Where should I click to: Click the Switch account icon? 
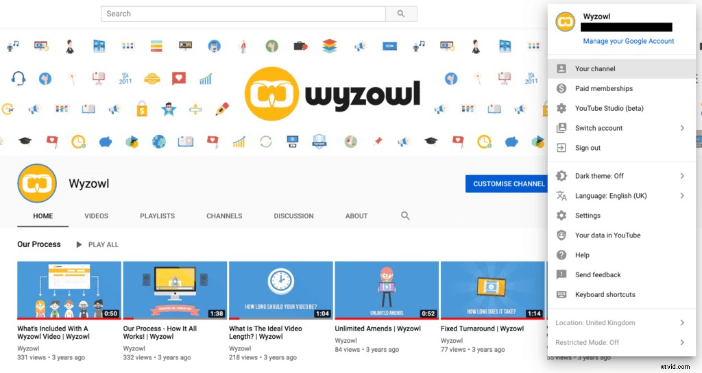[561, 128]
